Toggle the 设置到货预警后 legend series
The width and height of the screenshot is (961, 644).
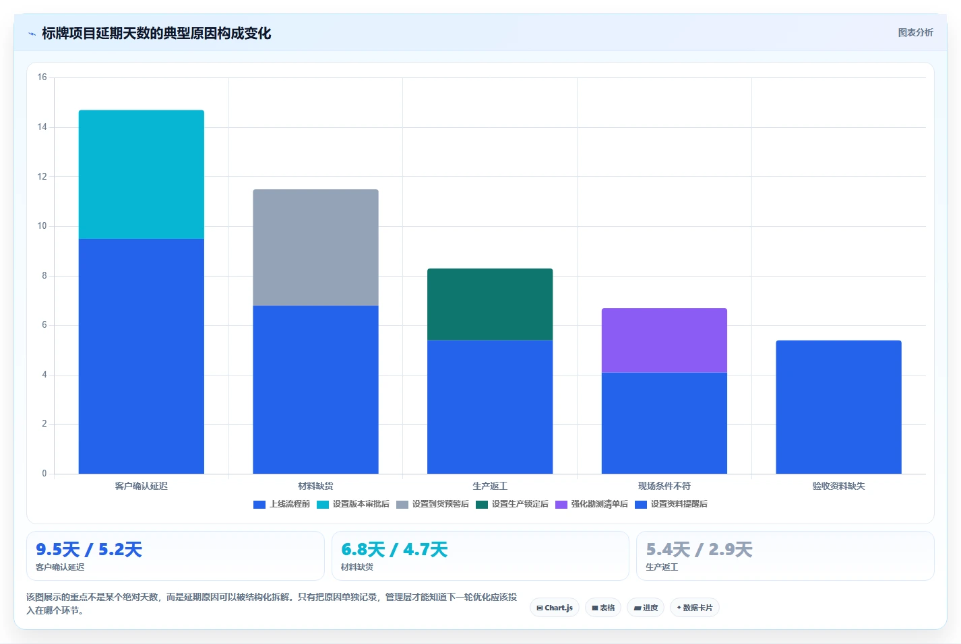point(433,504)
